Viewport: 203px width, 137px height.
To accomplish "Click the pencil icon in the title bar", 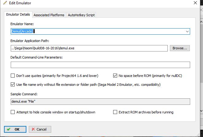I will pos(4,3).
